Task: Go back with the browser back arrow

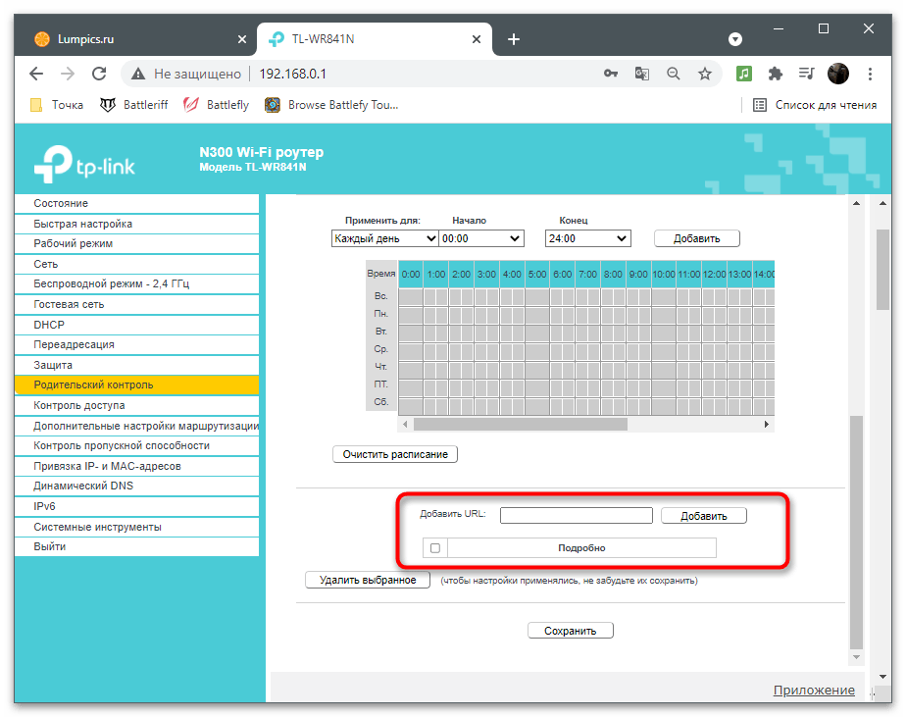Action: pyautogui.click(x=36, y=74)
